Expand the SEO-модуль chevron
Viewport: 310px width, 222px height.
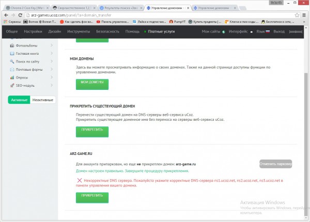[52, 85]
